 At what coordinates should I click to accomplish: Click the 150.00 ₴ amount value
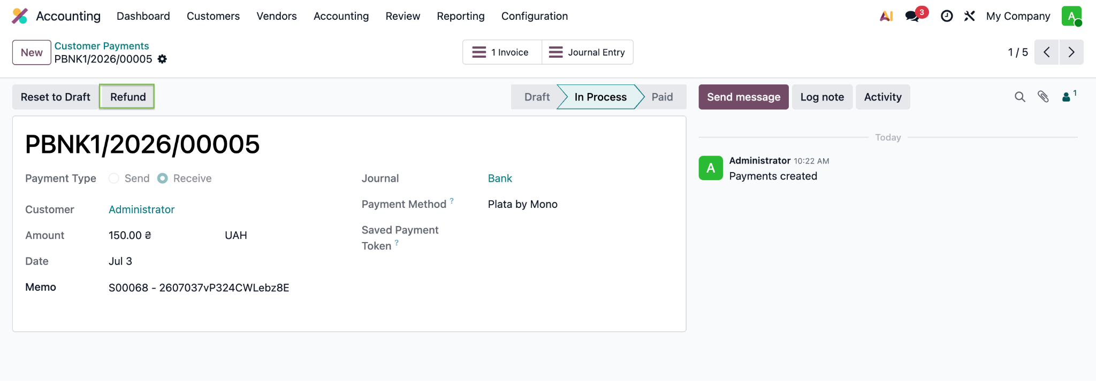[130, 235]
